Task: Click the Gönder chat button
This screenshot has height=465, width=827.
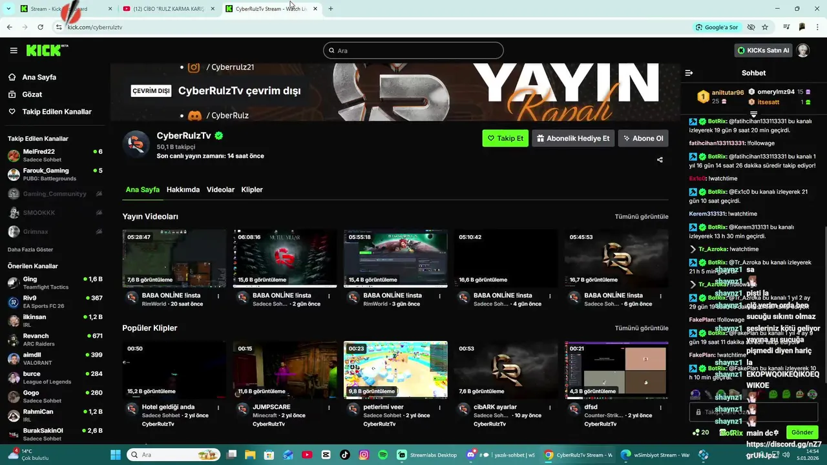Action: [802, 432]
